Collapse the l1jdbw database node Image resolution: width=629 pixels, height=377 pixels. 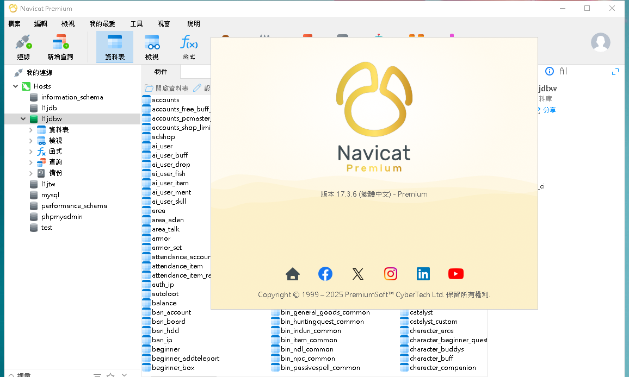point(23,119)
